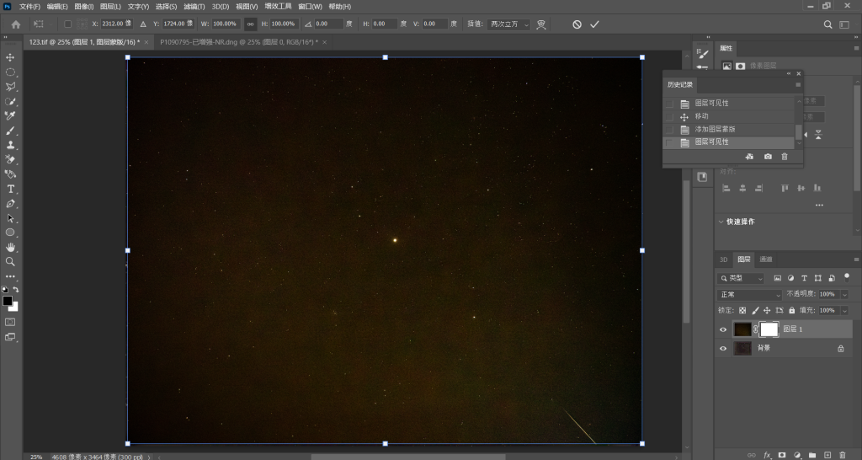Open blend mode dropdown 正常
Viewport: 862px width, 460px height.
coord(749,295)
